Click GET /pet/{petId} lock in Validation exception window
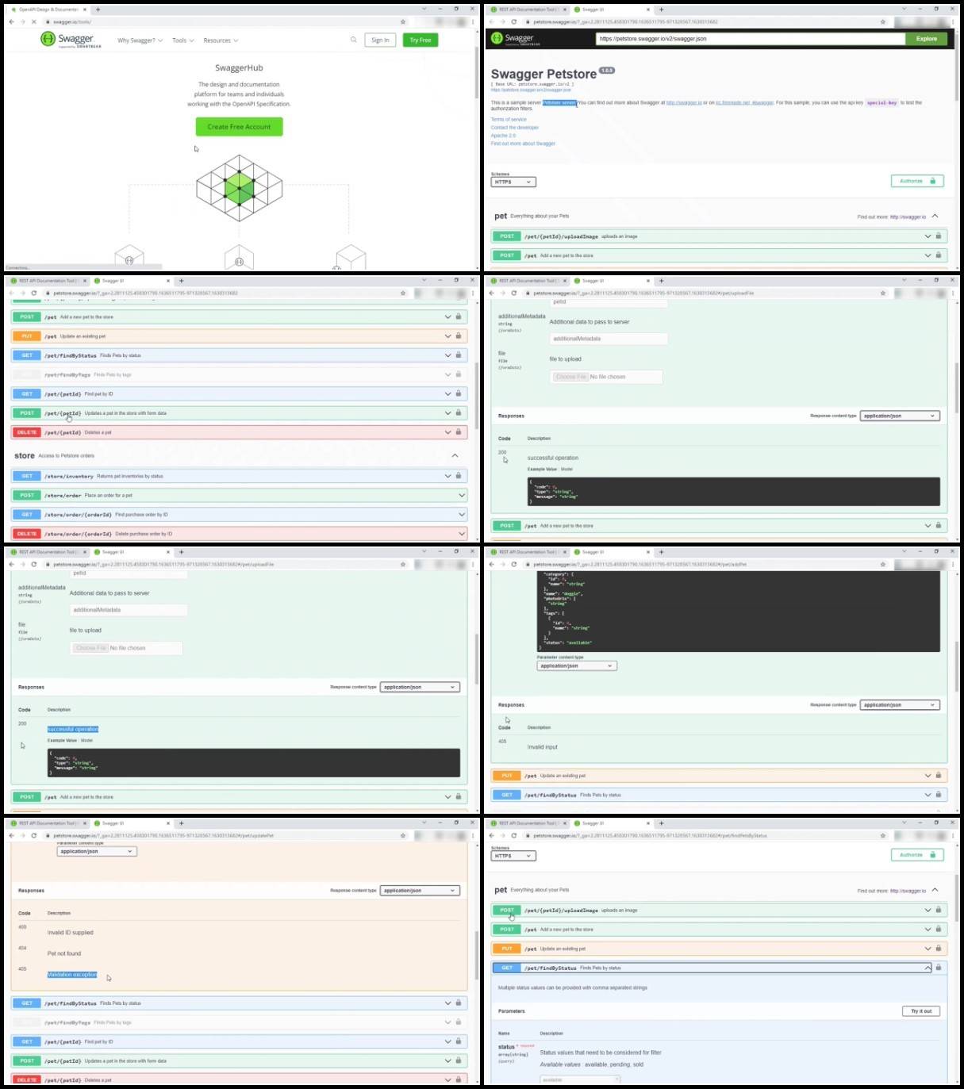 (x=459, y=1041)
